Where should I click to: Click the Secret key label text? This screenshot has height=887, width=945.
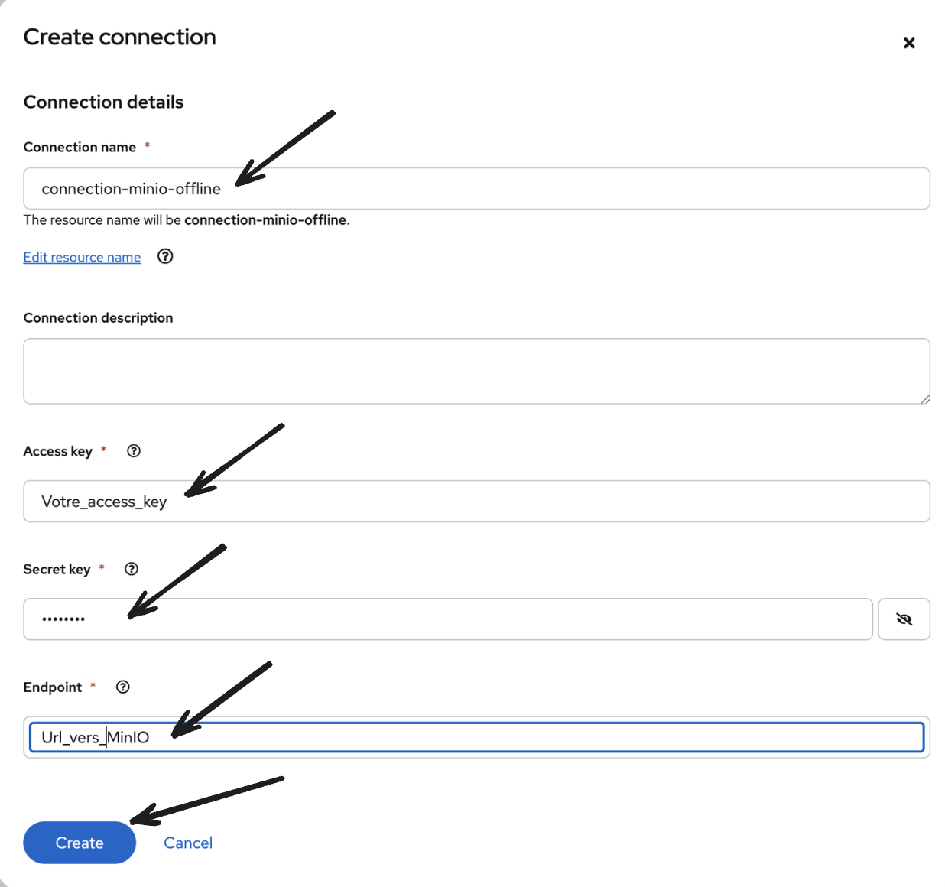[57, 569]
